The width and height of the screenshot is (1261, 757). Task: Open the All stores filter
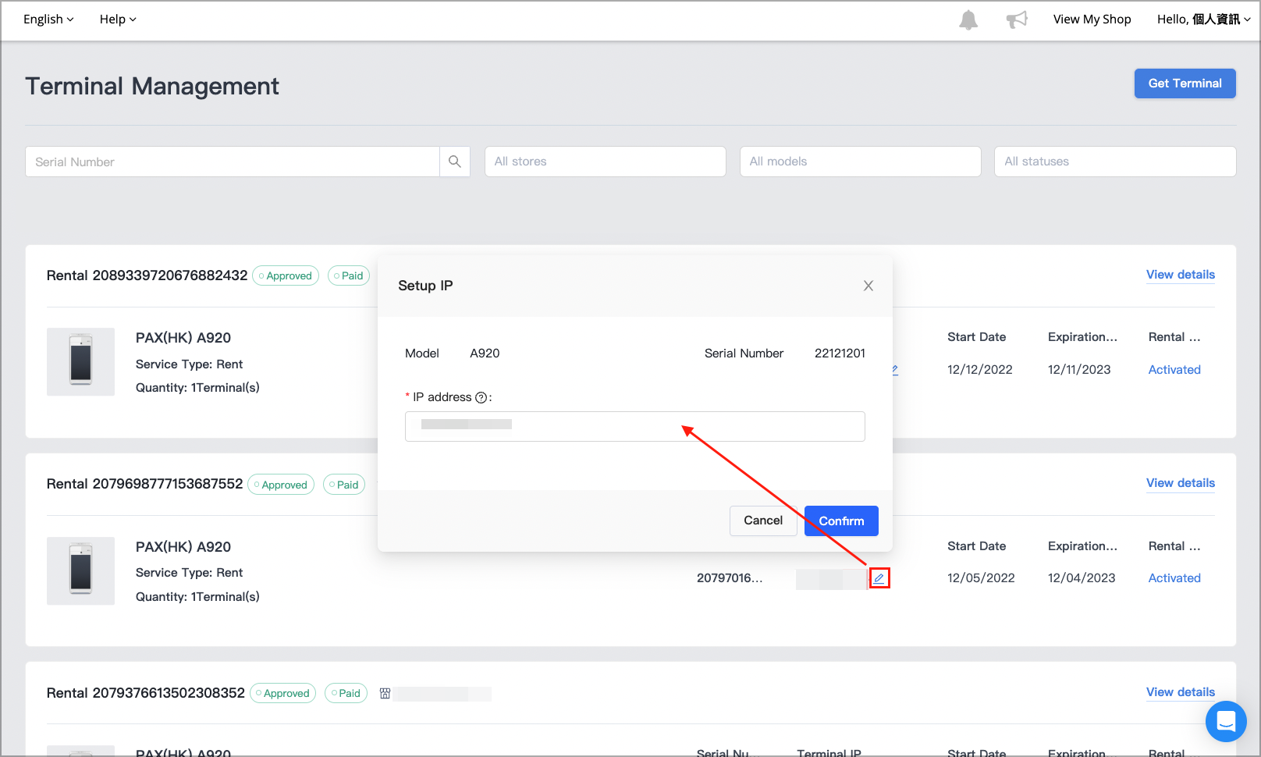pos(606,162)
